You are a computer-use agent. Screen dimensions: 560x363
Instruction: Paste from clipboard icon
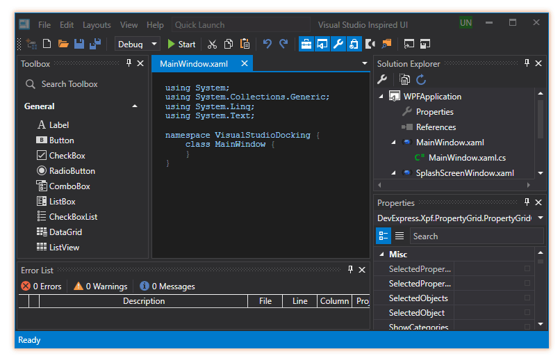(245, 44)
